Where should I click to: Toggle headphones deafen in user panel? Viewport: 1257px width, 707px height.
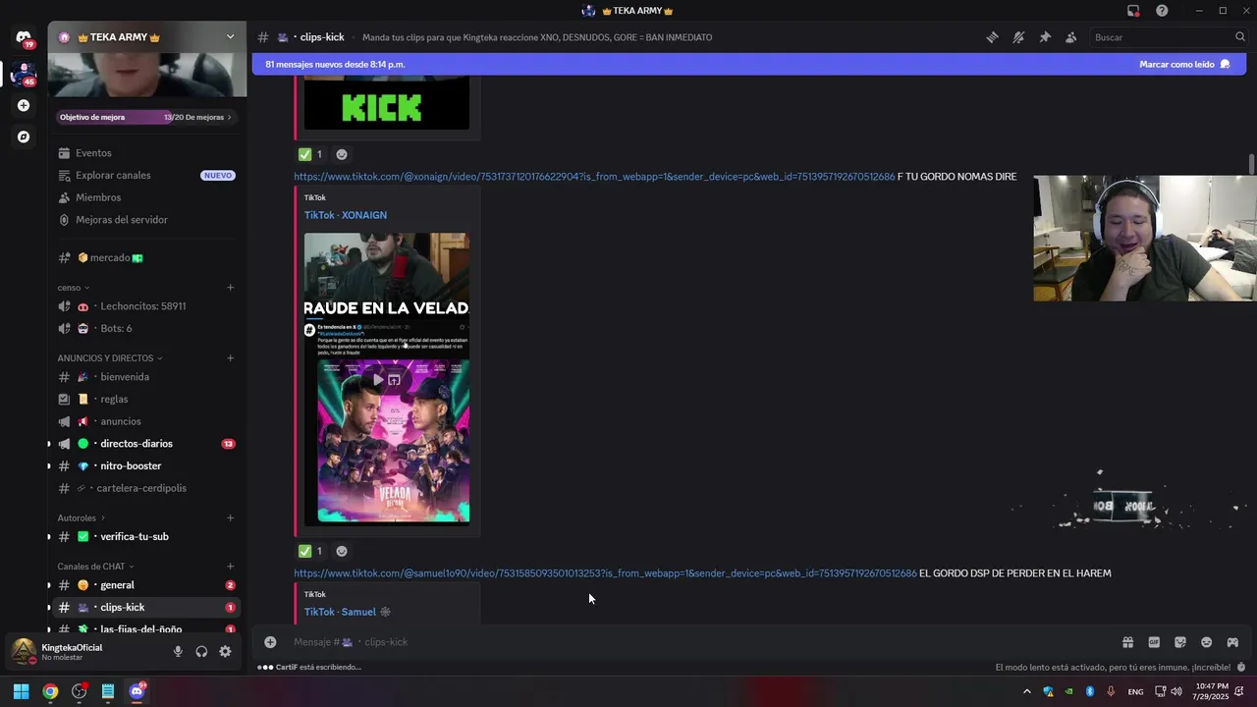pos(201,651)
